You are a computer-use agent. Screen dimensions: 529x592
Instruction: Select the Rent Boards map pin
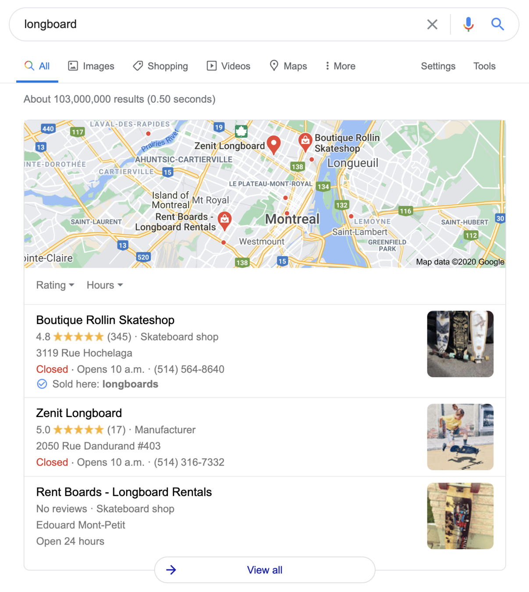click(224, 221)
